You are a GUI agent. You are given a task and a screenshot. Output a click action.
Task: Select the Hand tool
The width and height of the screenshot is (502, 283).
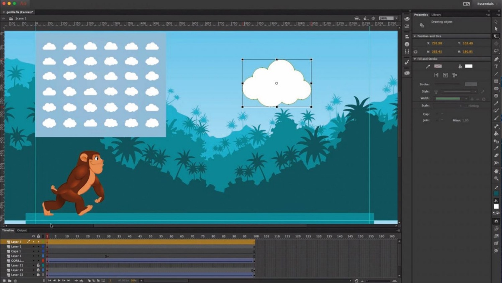(496, 171)
